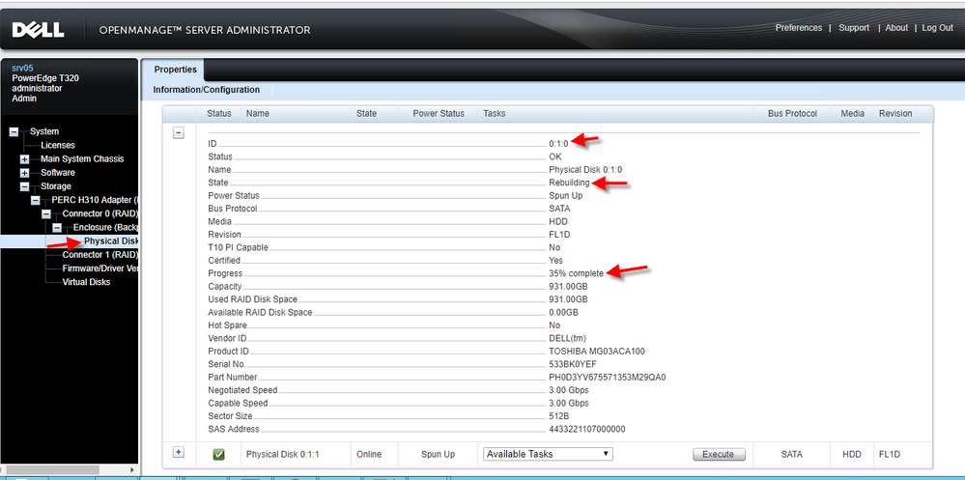This screenshot has height=480, width=965.
Task: Click the Log Out link
Action: [937, 28]
